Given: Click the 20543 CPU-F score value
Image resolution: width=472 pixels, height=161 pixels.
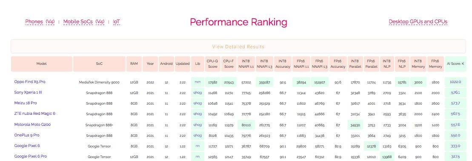Looking at the screenshot, I should [x=229, y=82].
